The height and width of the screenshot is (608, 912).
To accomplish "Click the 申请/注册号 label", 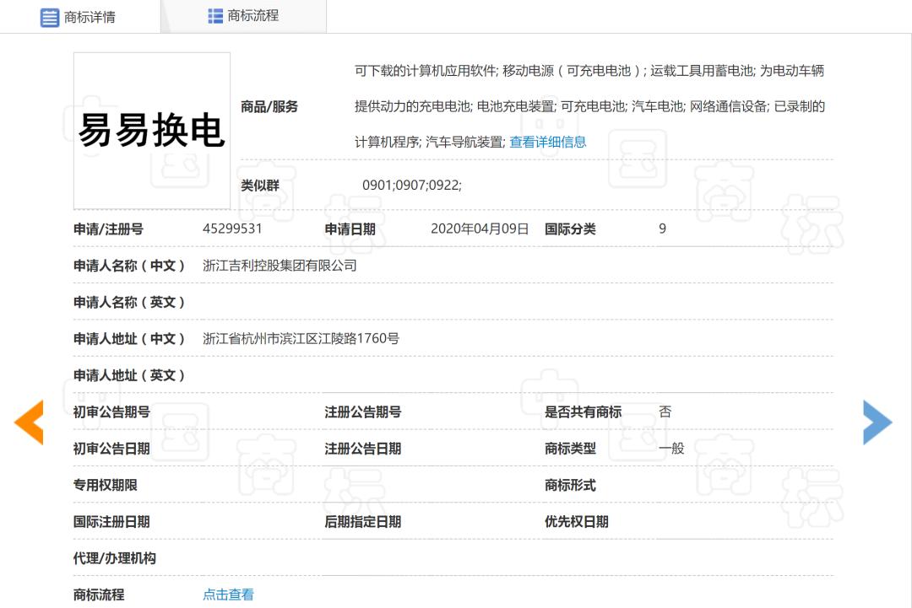I will (x=108, y=229).
